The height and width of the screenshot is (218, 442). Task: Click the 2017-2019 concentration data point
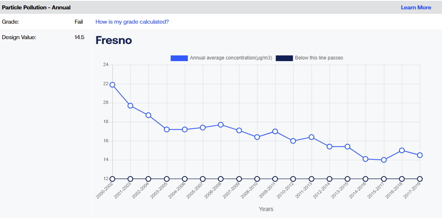coord(420,155)
